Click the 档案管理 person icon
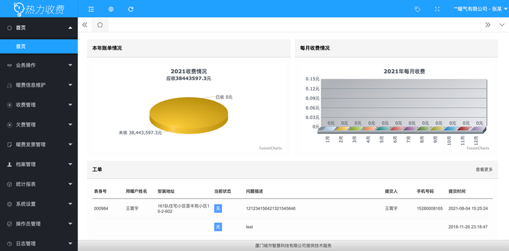The width and height of the screenshot is (509, 251). tap(10, 164)
